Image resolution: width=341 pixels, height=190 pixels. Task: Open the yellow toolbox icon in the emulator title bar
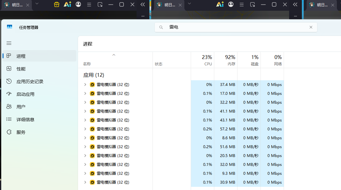(57, 4)
